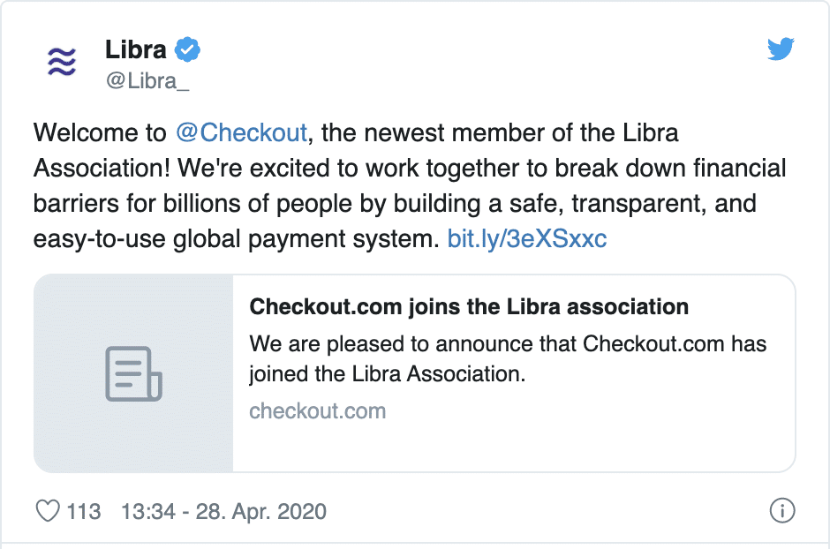Click the tweet line 'barriers for billions of people'
830x549 pixels.
pyautogui.click(x=192, y=204)
